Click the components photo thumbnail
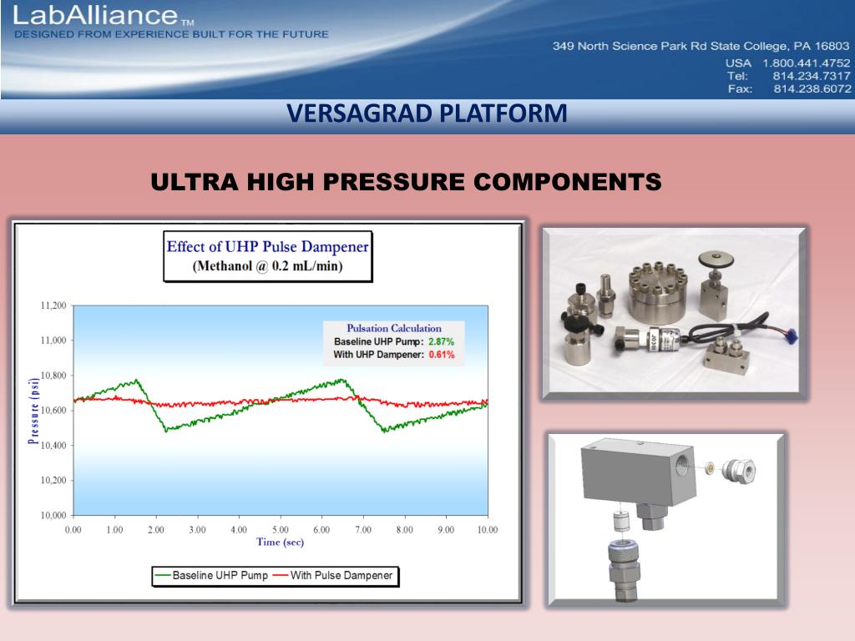855x641 pixels. [x=675, y=314]
